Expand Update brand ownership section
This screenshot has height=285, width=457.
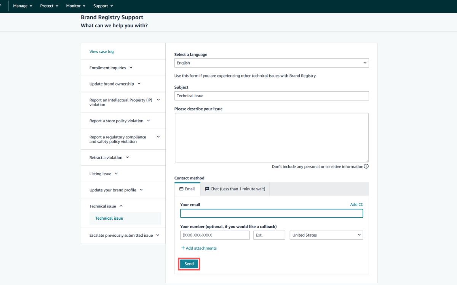click(x=123, y=84)
